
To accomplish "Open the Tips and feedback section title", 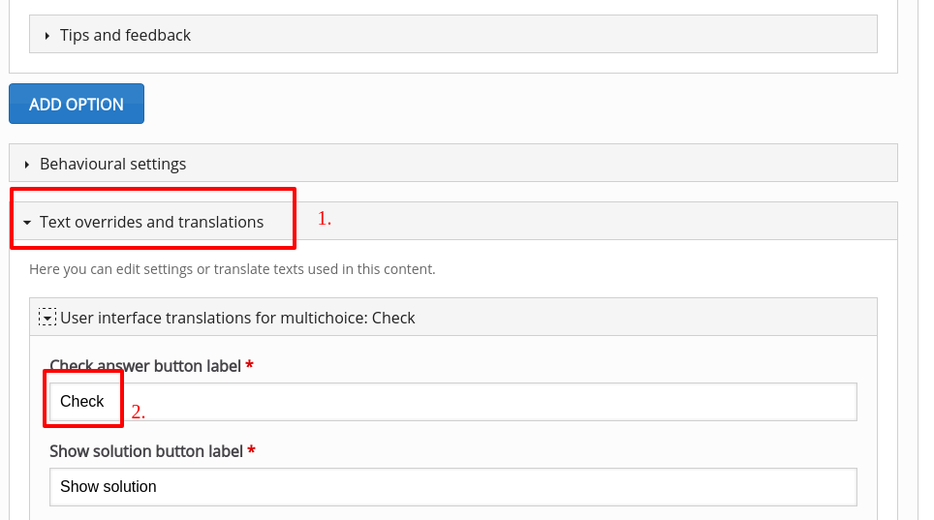I will click(x=125, y=35).
